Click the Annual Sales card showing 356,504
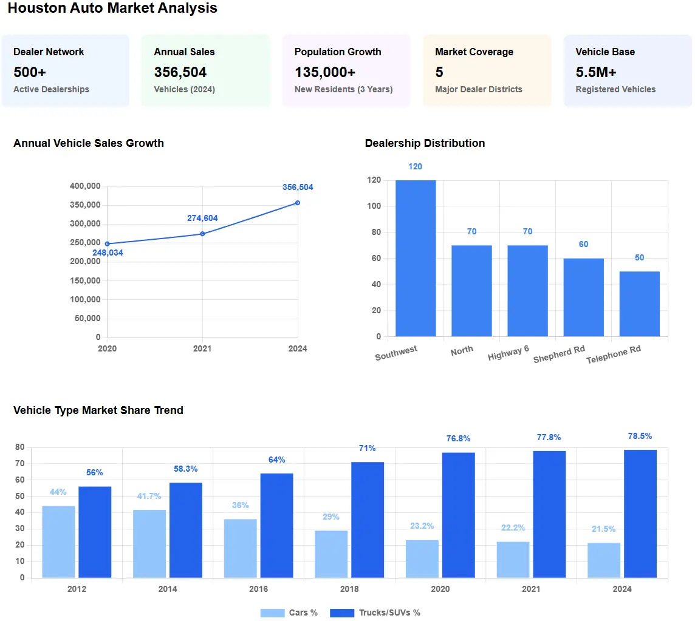 [x=205, y=70]
